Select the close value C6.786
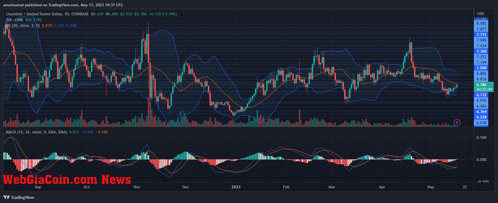Image resolution: width=498 pixels, height=203 pixels. click(141, 14)
